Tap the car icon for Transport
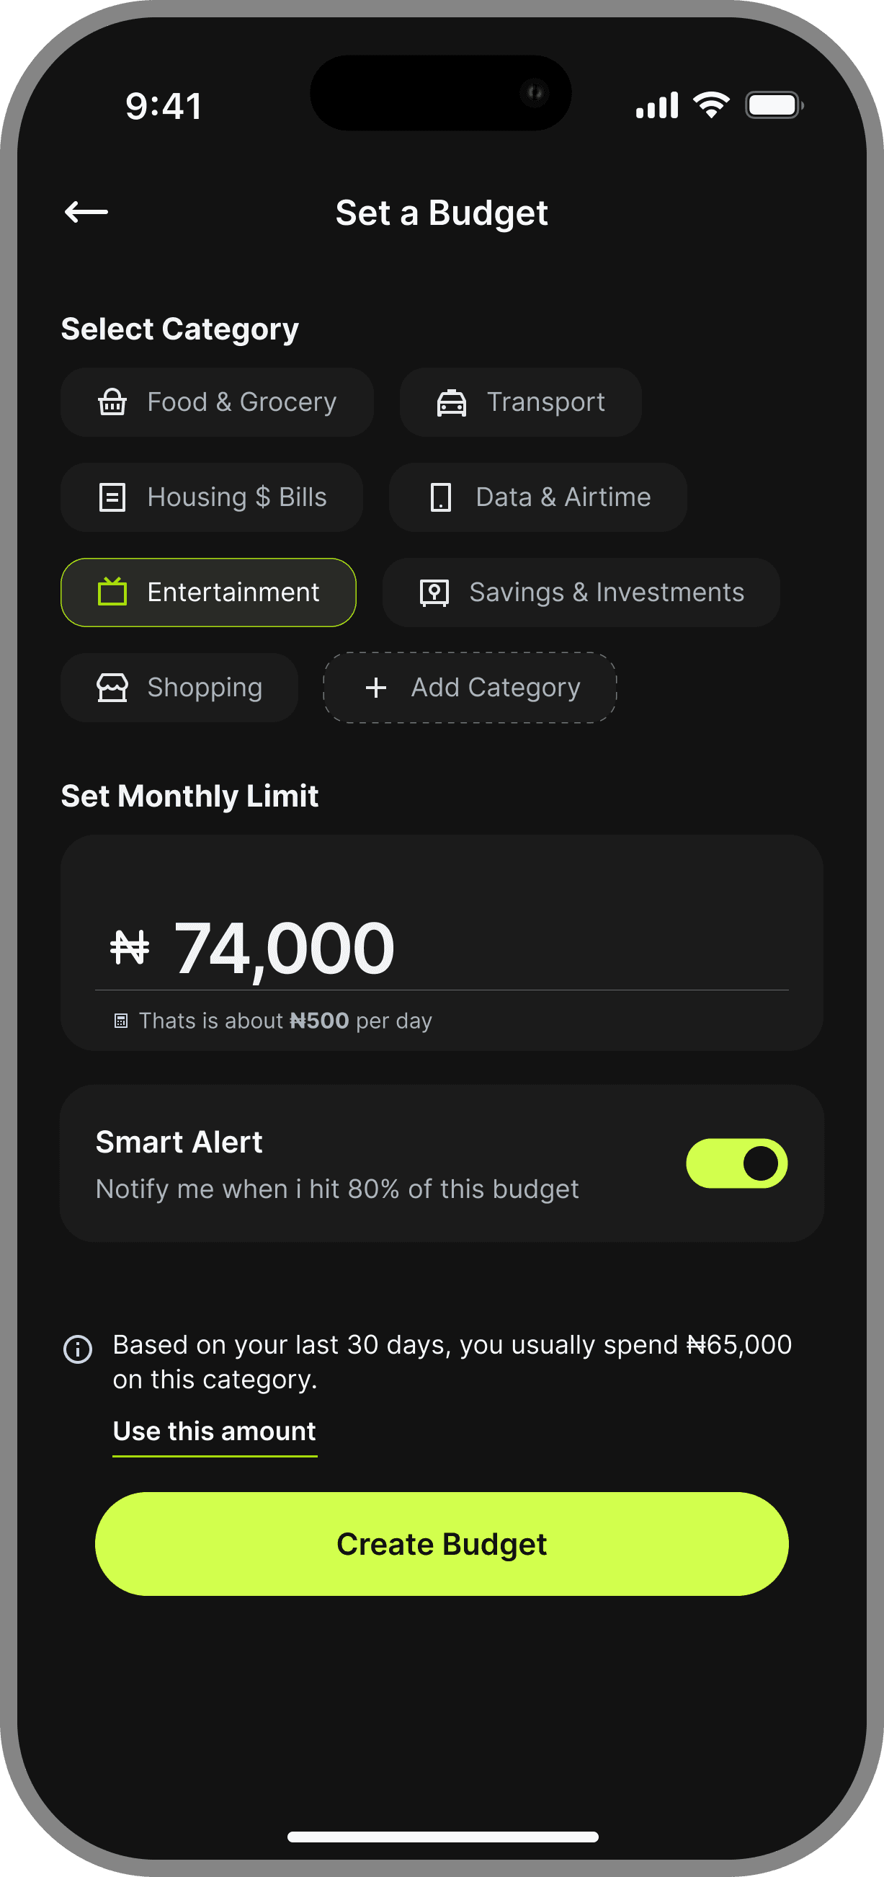The width and height of the screenshot is (884, 1877). [452, 402]
